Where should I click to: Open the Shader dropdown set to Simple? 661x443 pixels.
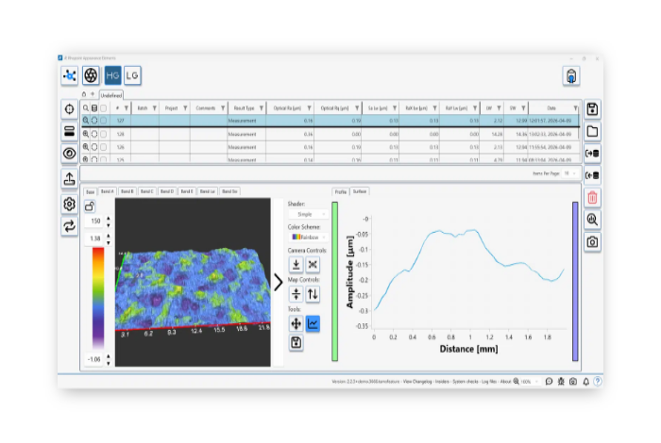(308, 215)
